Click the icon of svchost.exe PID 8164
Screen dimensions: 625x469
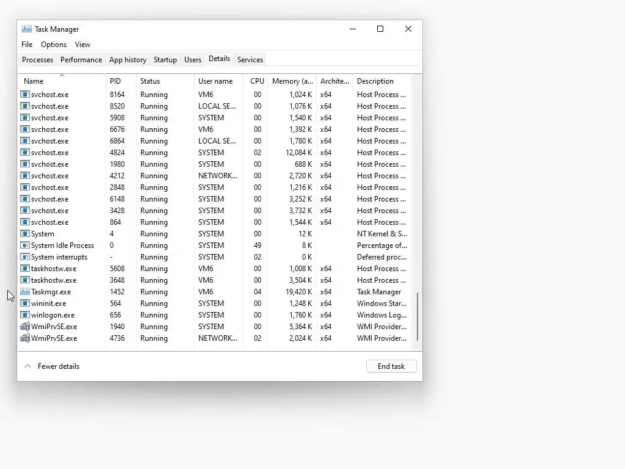[x=24, y=95]
